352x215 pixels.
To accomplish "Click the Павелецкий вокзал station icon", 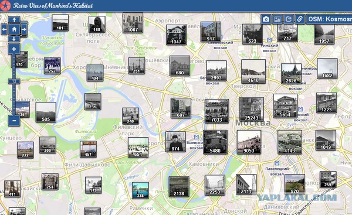I will point(277,163).
